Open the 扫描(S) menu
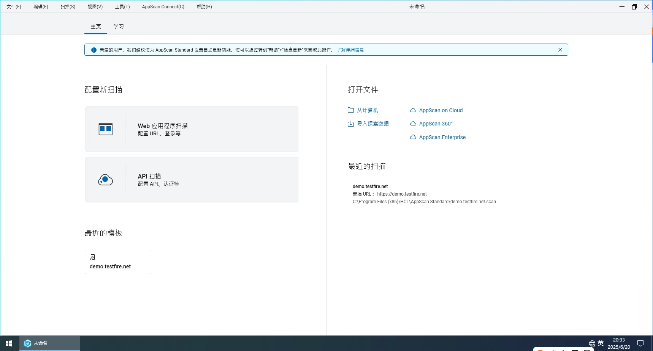 [68, 7]
